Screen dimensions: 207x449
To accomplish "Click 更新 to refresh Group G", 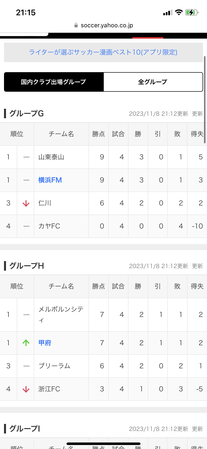I will click(197, 114).
